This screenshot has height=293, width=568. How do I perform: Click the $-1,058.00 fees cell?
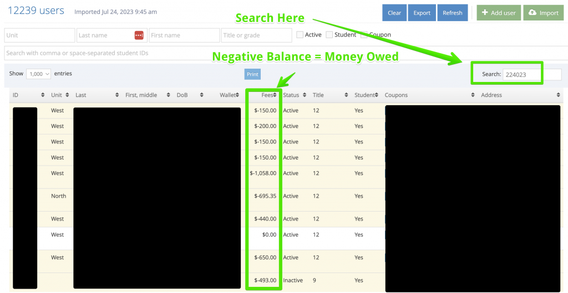click(x=263, y=173)
